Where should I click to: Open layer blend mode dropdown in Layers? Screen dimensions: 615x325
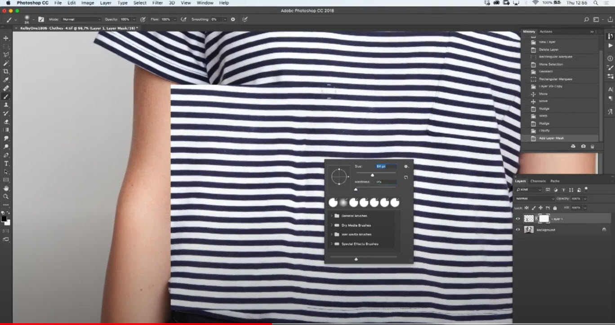click(535, 198)
